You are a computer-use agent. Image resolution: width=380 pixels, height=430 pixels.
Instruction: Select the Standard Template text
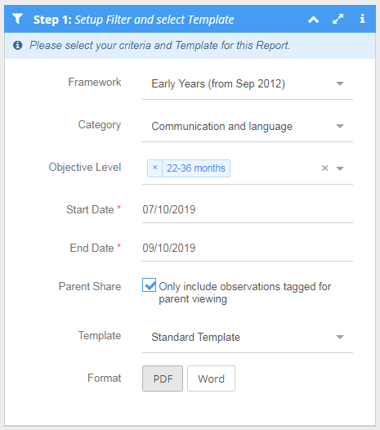(196, 337)
